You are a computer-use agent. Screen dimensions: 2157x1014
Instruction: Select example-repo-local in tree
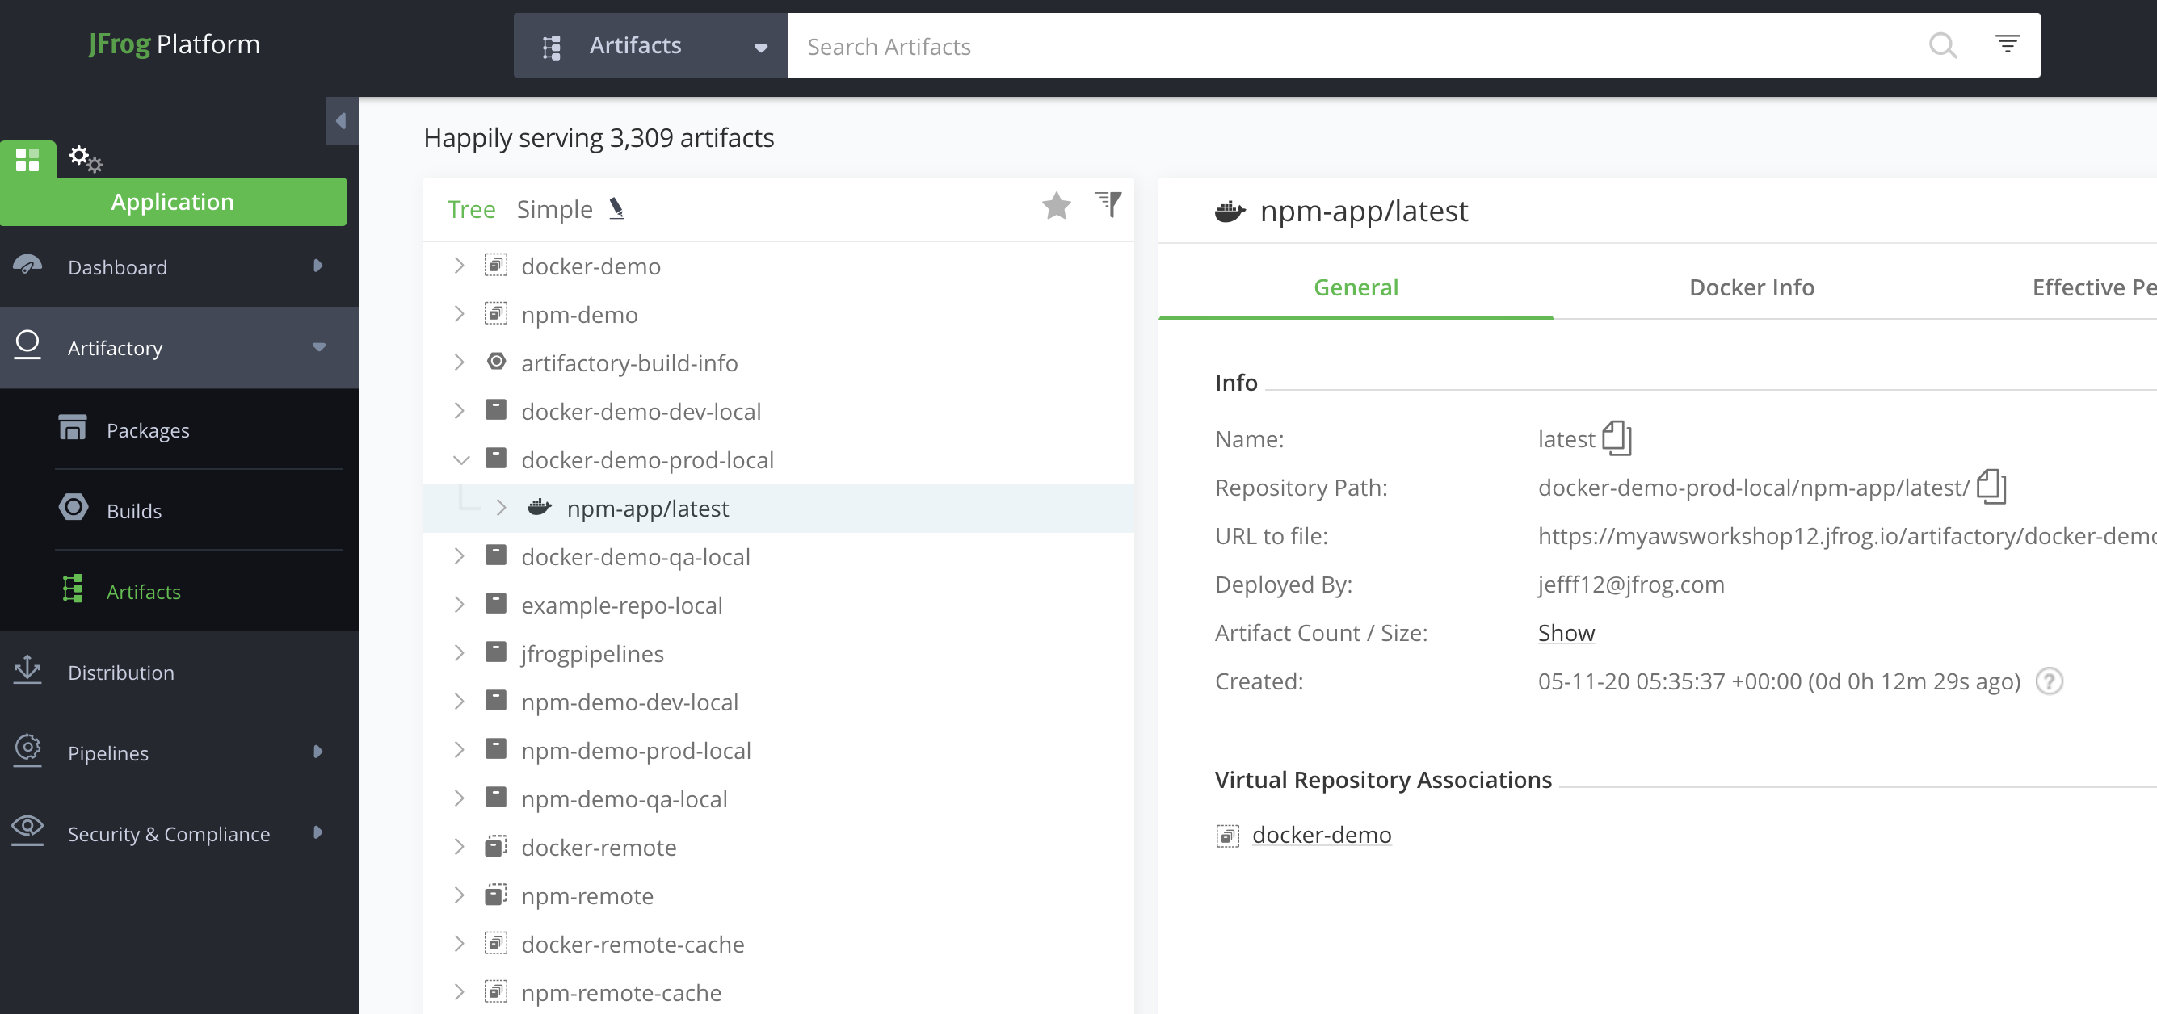621,605
